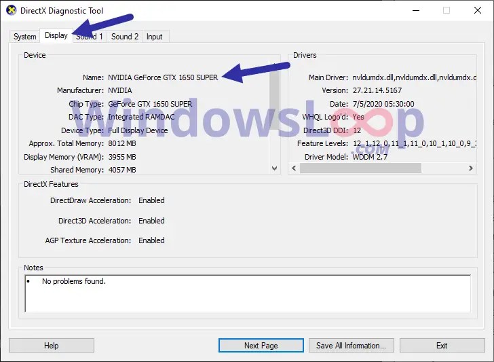Click the WHQL Logo'd 'Yes' value
The image size is (494, 362).
click(x=358, y=117)
